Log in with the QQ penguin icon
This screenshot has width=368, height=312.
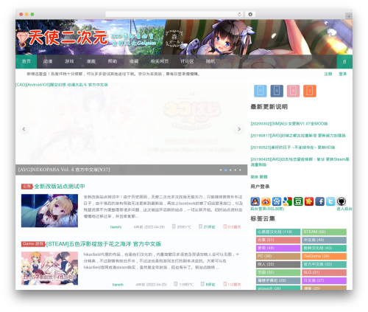(x=255, y=201)
